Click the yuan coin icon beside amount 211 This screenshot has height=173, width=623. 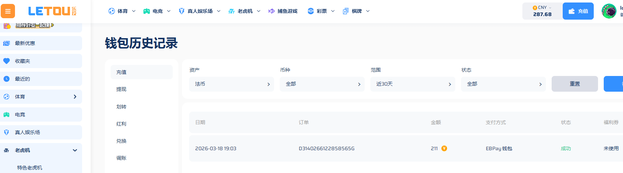point(444,148)
